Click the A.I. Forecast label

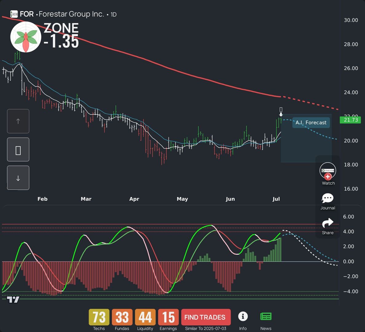click(311, 123)
